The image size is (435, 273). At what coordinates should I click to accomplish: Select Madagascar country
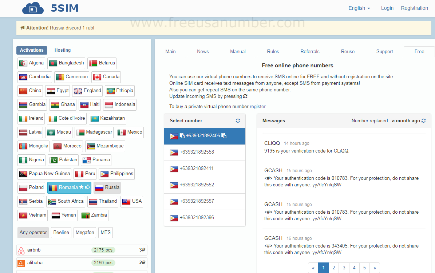point(94,132)
